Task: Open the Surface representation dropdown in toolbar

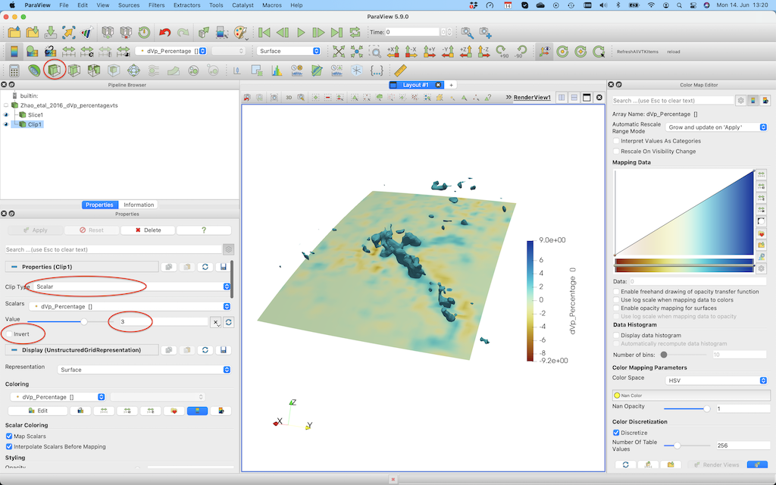Action: [288, 52]
